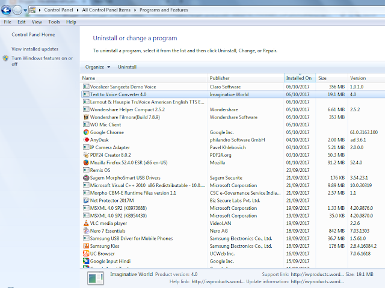The image size is (385, 288).
Task: Sort by the Publisher column header
Action: click(x=246, y=78)
